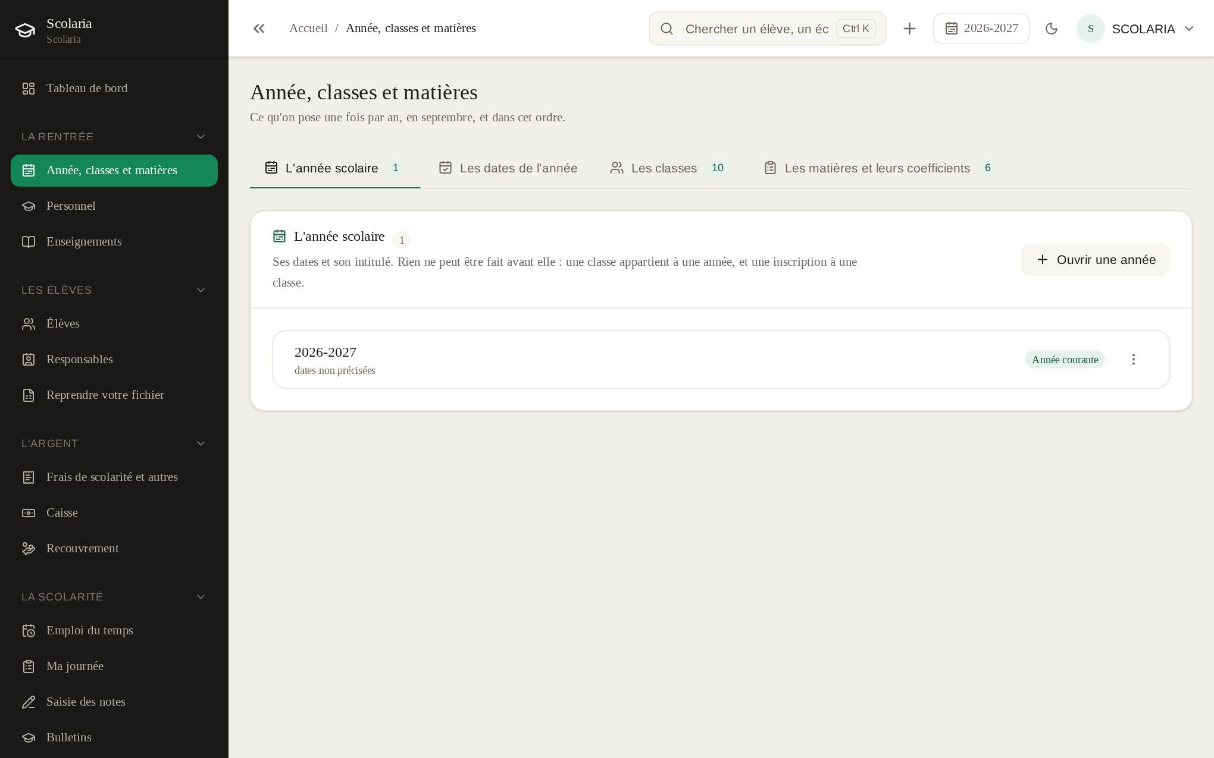Click the Responsables contact icon
Image resolution: width=1214 pixels, height=758 pixels.
click(x=29, y=360)
